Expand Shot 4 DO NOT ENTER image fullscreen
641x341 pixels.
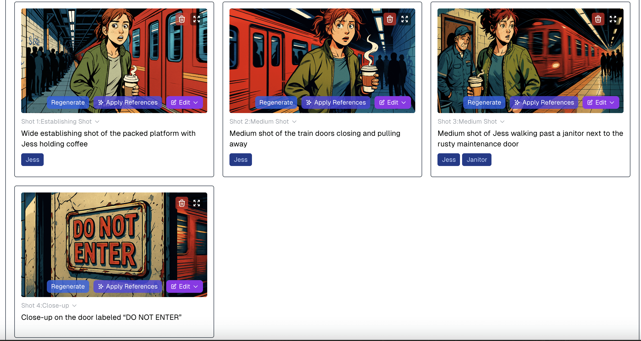pyautogui.click(x=197, y=203)
